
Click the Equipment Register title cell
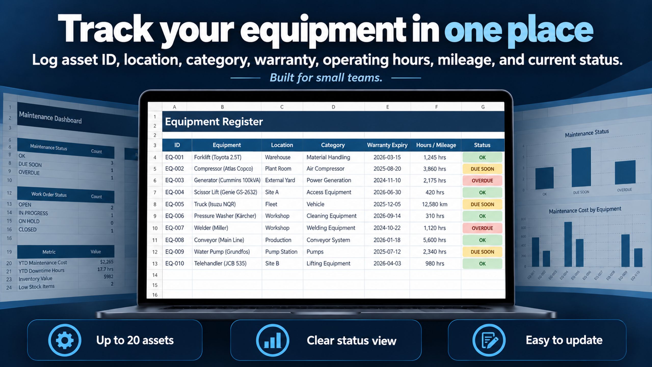tap(333, 122)
